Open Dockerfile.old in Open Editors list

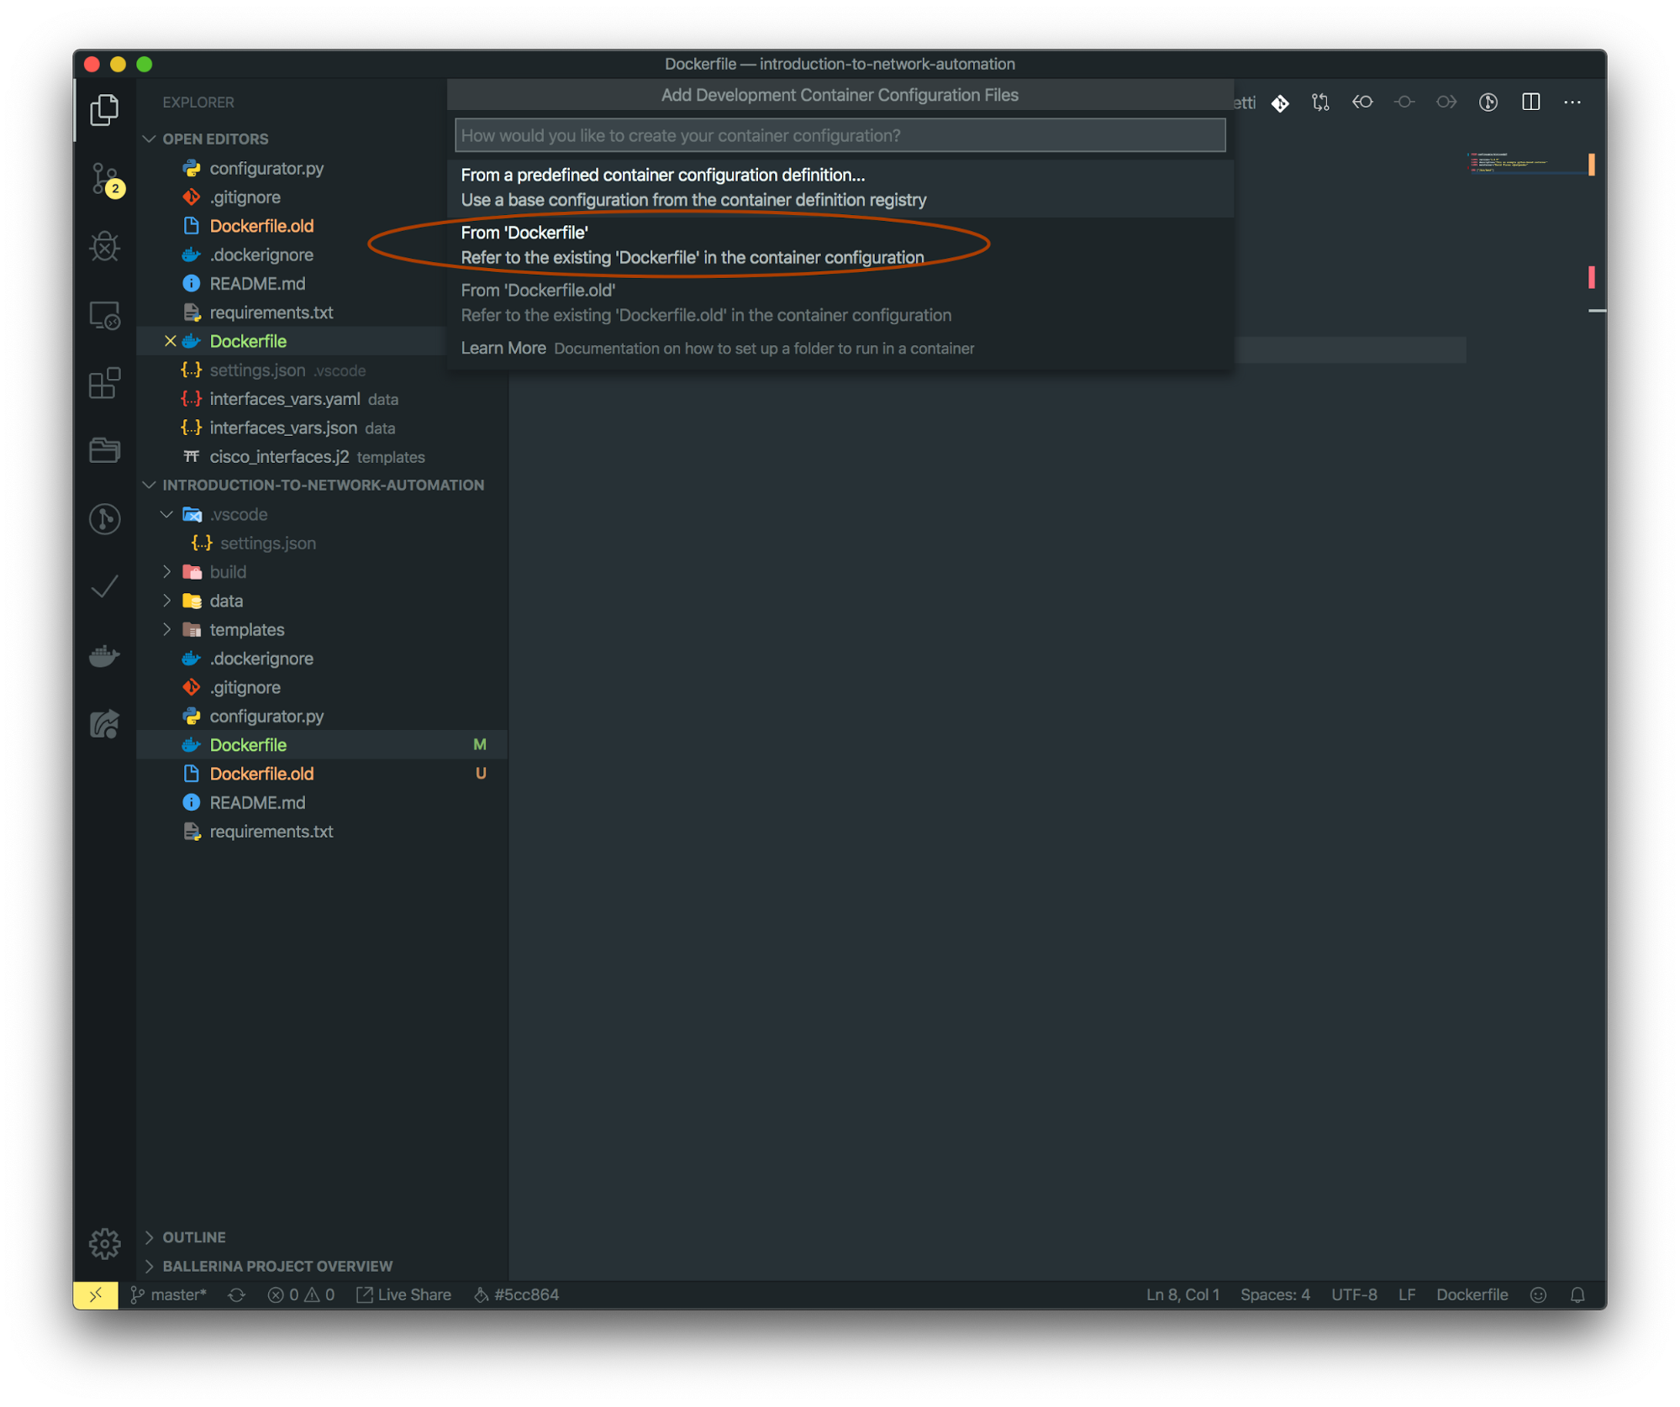pos(261,226)
